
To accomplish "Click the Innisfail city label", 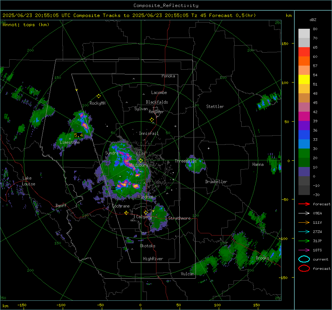I will point(149,133).
